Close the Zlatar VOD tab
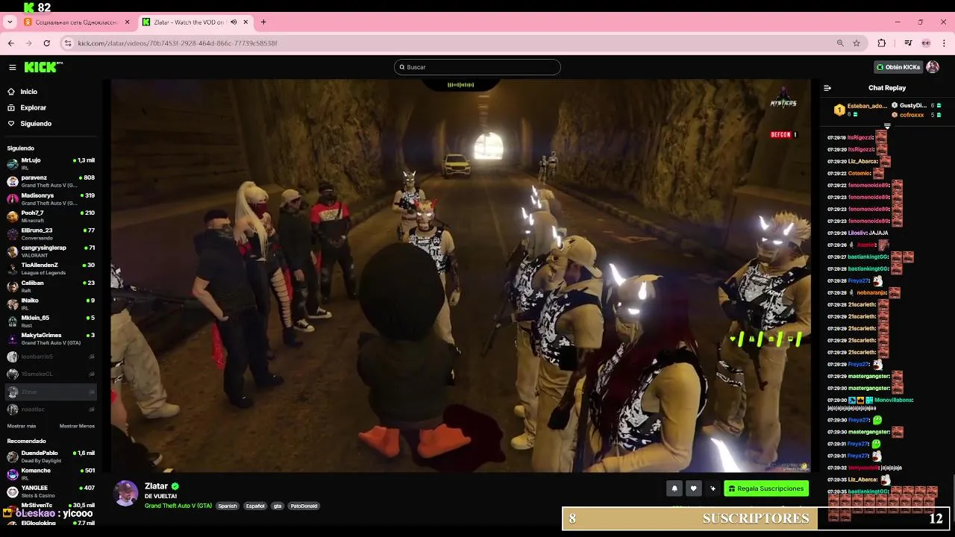The height and width of the screenshot is (537, 955). pos(245,22)
